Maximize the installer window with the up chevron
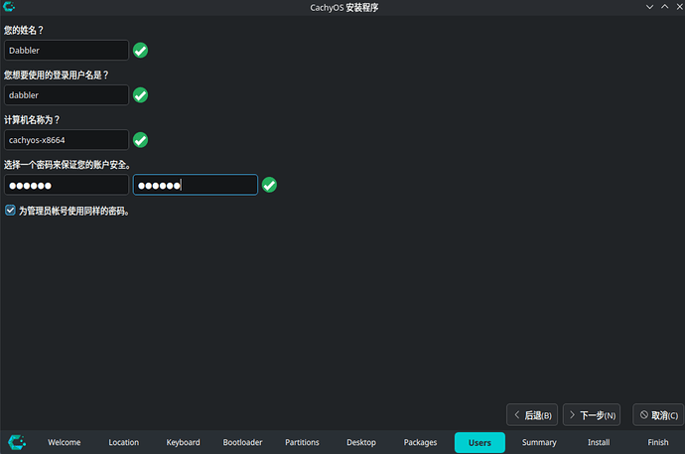 pos(664,7)
